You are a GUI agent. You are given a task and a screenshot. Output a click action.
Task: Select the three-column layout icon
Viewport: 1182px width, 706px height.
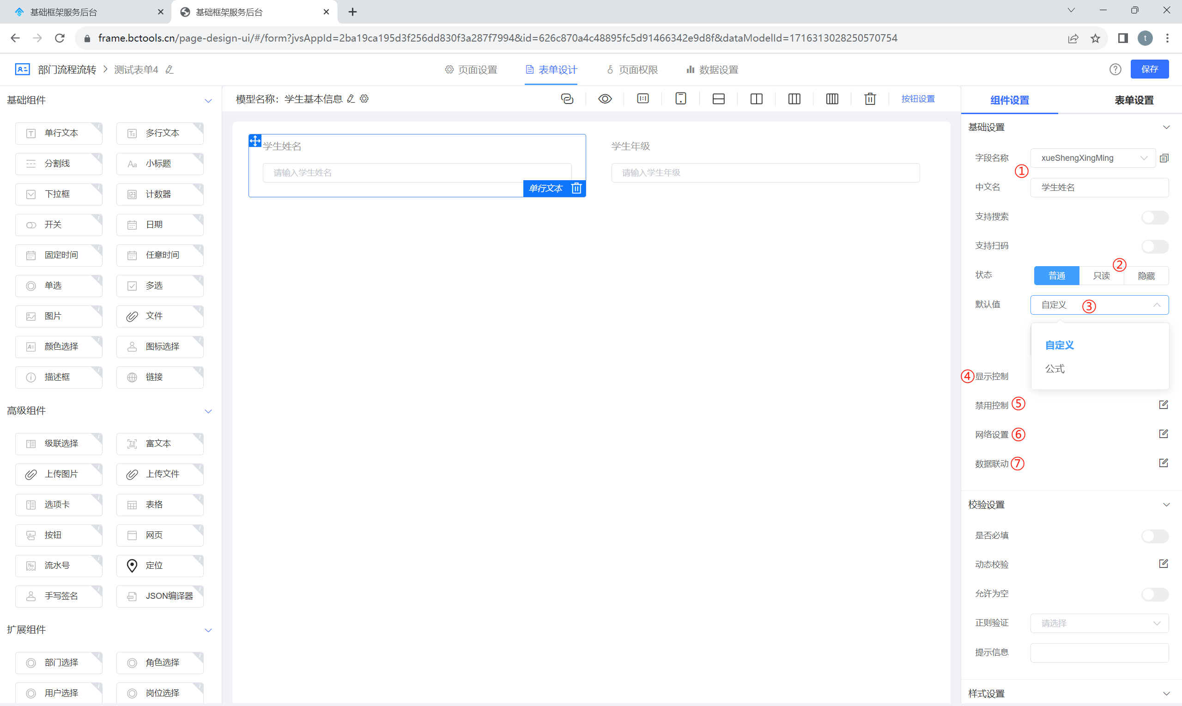click(794, 99)
